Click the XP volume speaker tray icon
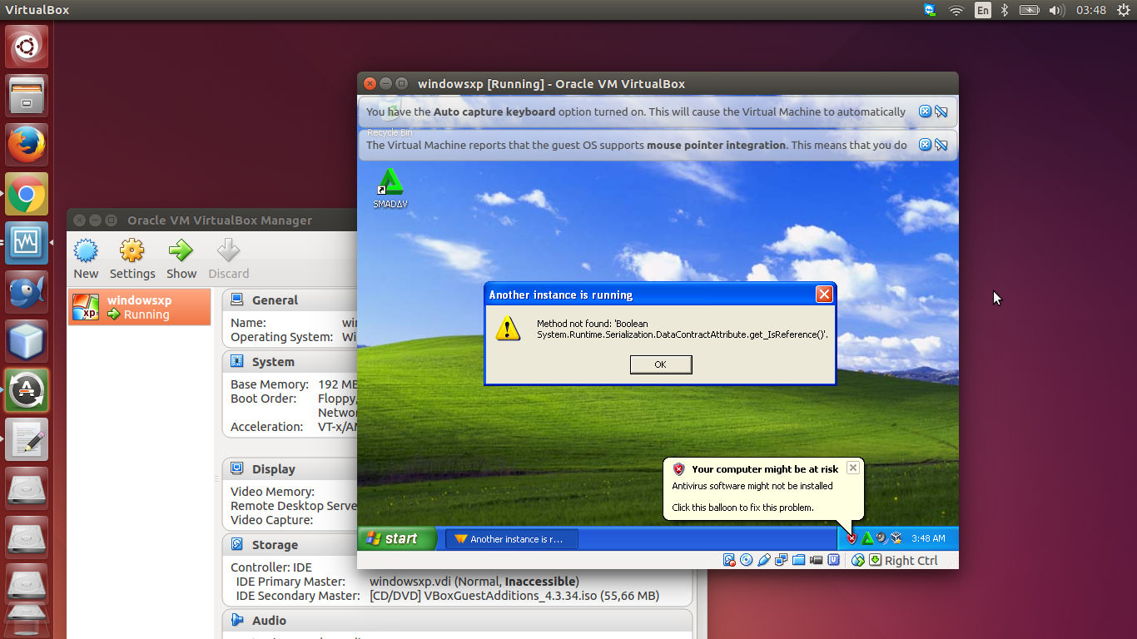This screenshot has width=1137, height=639. (881, 537)
